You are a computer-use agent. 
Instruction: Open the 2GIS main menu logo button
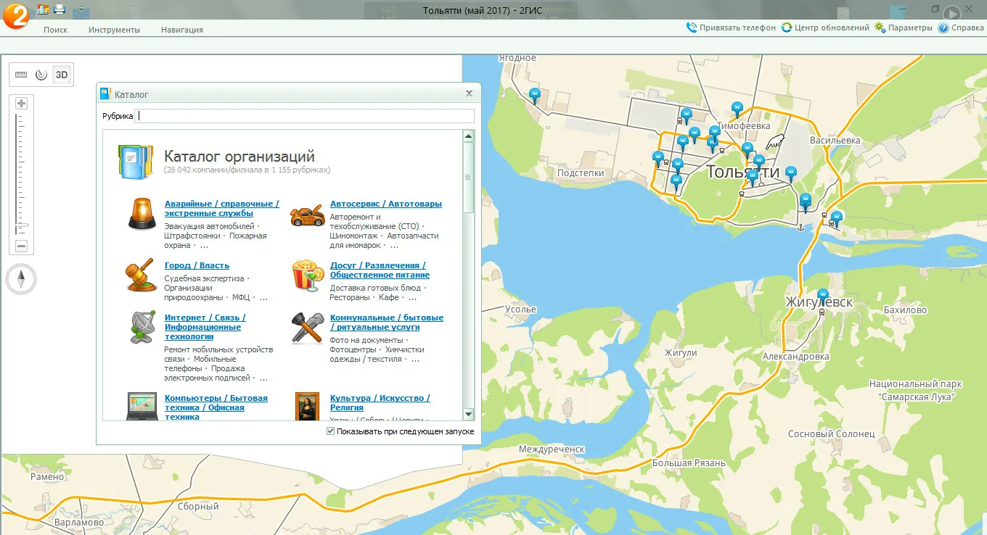pyautogui.click(x=16, y=14)
